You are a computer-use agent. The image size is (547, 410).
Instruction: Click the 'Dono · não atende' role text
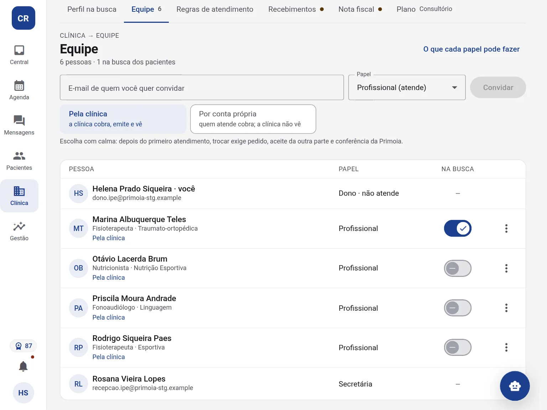coord(369,193)
